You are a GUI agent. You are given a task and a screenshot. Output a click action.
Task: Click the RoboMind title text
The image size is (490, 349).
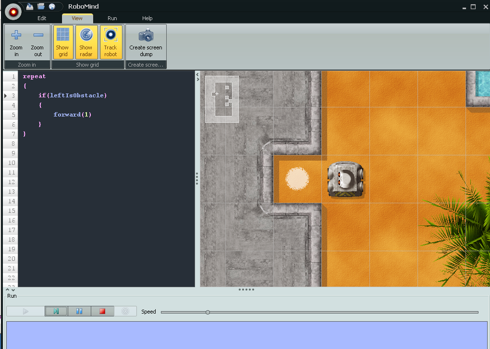click(x=84, y=7)
